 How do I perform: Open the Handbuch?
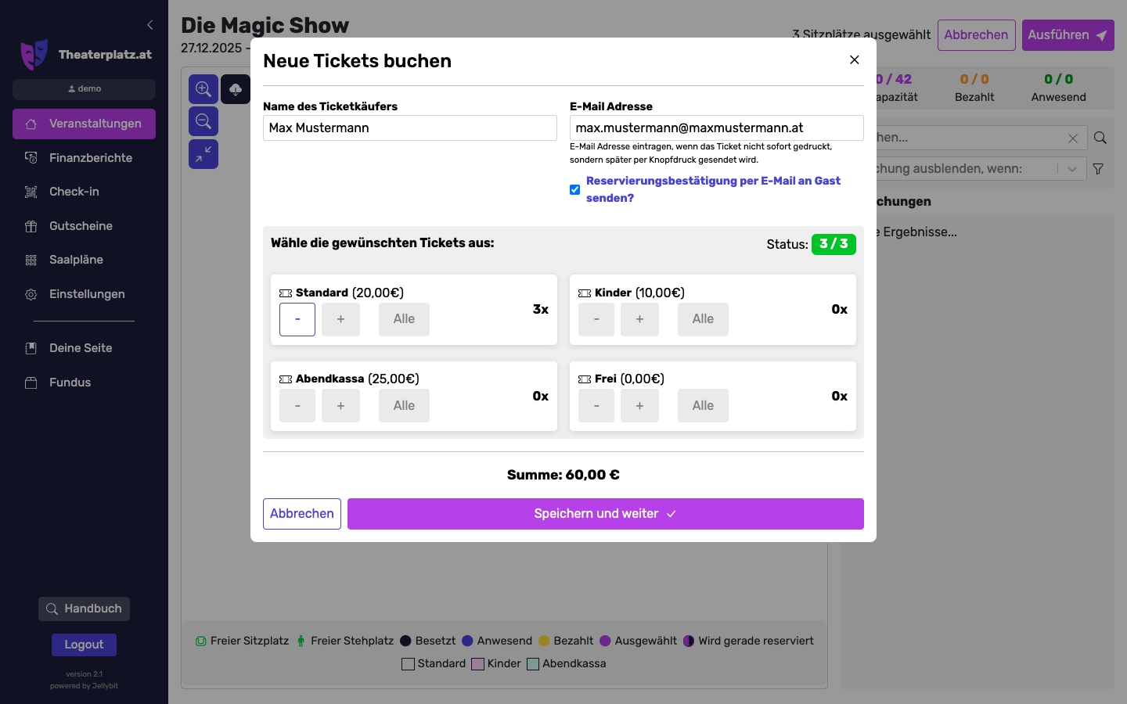click(84, 609)
